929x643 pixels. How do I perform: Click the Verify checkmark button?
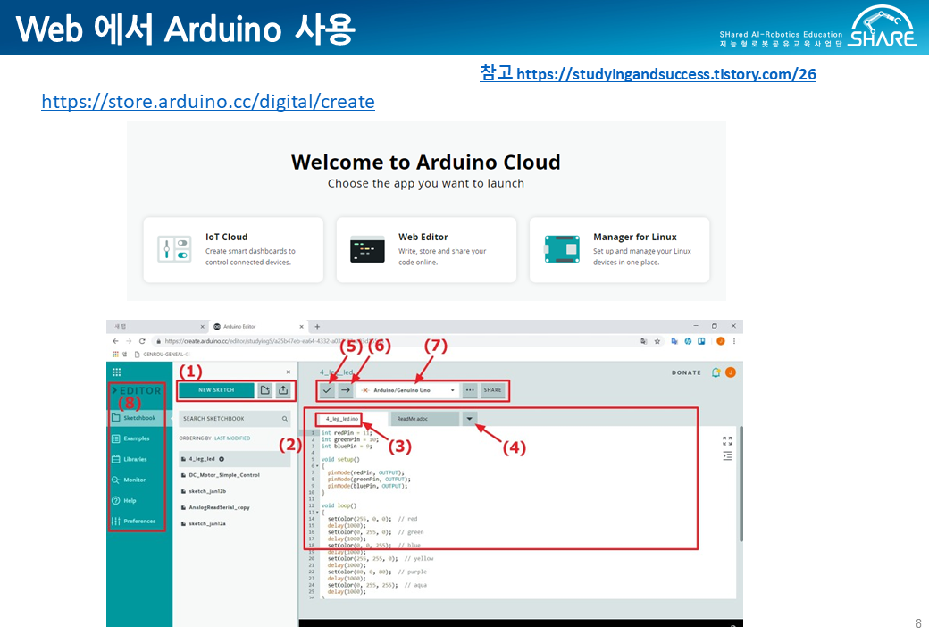point(328,390)
